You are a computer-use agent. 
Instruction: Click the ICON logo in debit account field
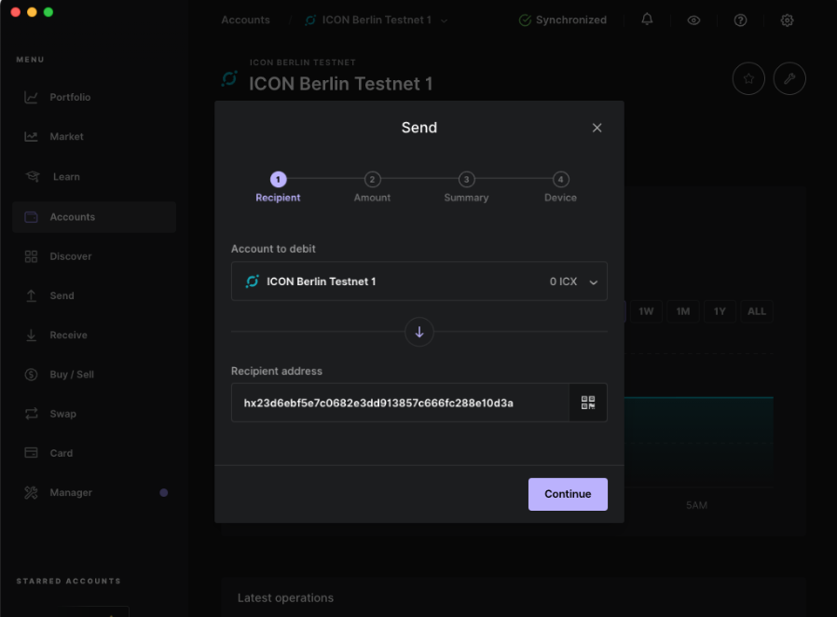tap(252, 281)
